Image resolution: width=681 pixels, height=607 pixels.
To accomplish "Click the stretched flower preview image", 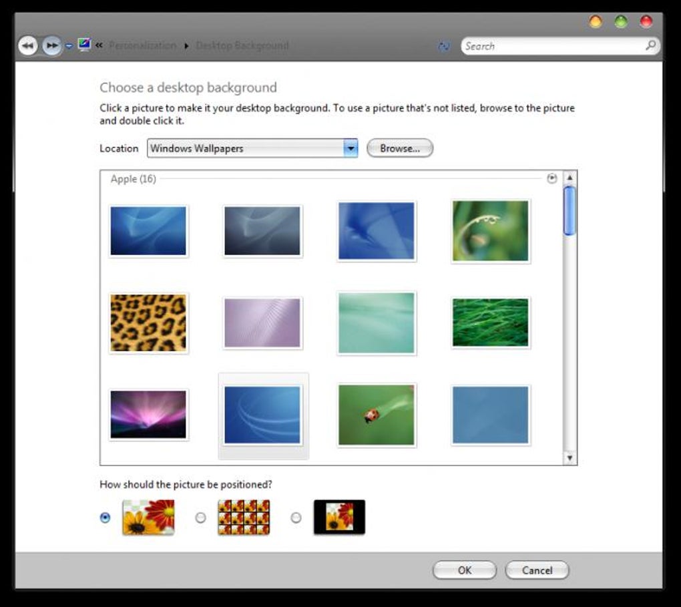I will tap(148, 517).
